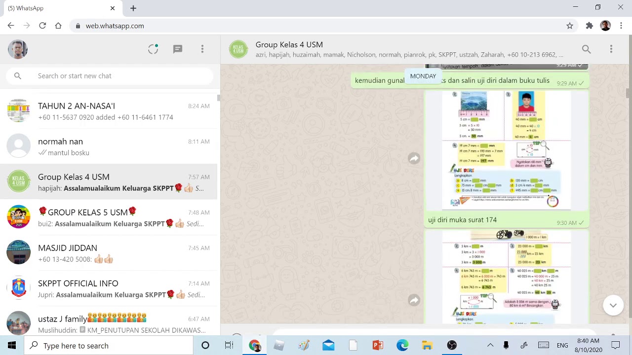
Task: Open chat header three-dots menu
Action: coord(611,49)
